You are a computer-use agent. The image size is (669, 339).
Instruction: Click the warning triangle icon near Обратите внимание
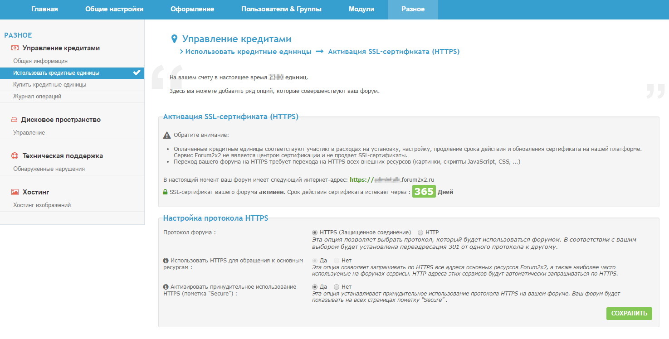coord(166,135)
